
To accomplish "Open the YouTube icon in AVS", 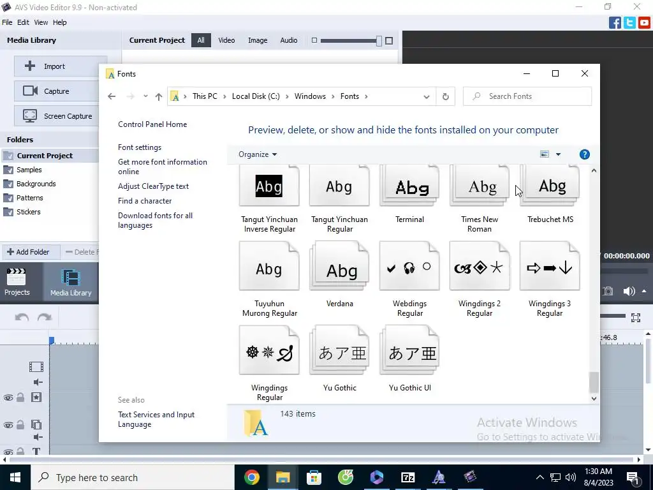I will click(x=644, y=22).
